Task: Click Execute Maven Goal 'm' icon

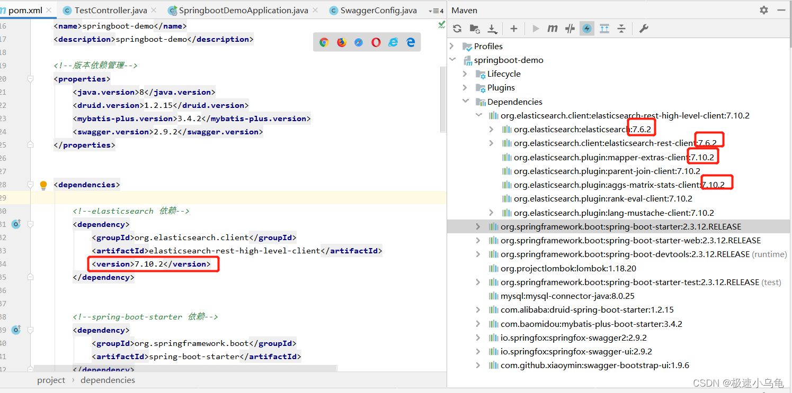Action: pos(553,29)
